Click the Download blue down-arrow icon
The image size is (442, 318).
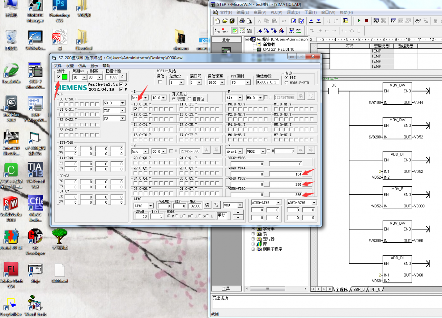(318, 21)
